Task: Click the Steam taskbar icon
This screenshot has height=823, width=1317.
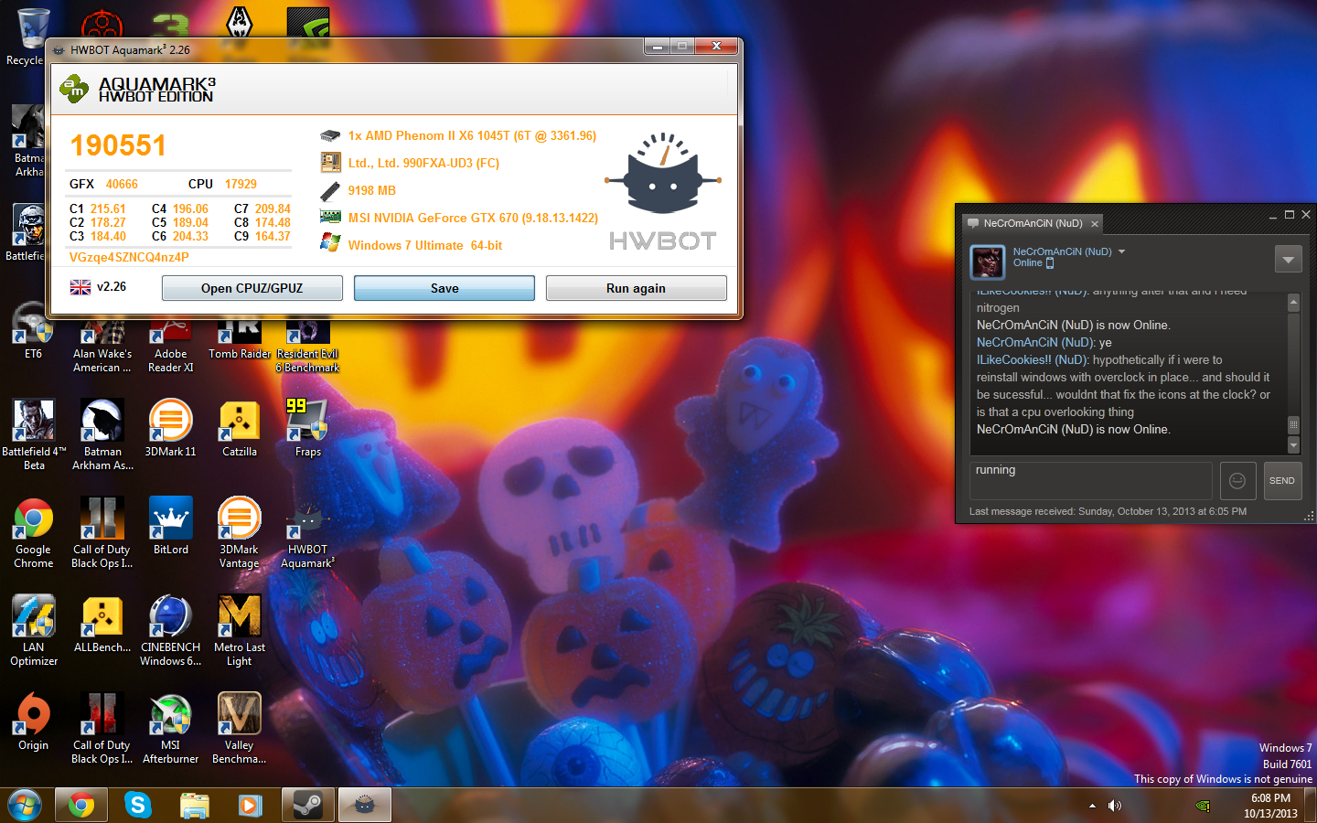Action: tap(307, 806)
